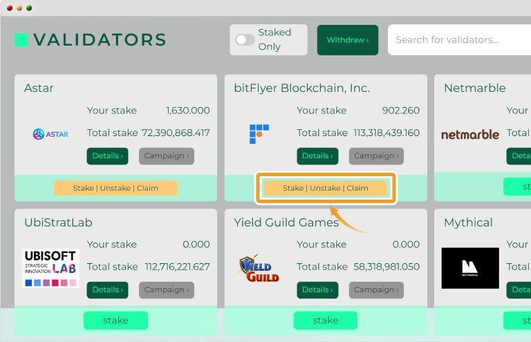This screenshot has width=531, height=342.
Task: View bitFlyer Blockchain Details
Action: pyautogui.click(x=317, y=156)
